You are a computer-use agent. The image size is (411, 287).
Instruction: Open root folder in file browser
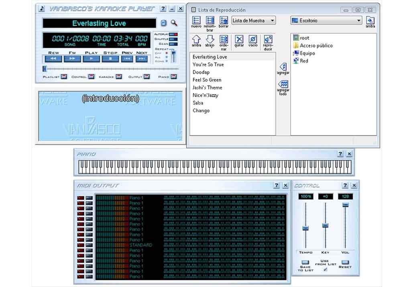[x=301, y=38]
